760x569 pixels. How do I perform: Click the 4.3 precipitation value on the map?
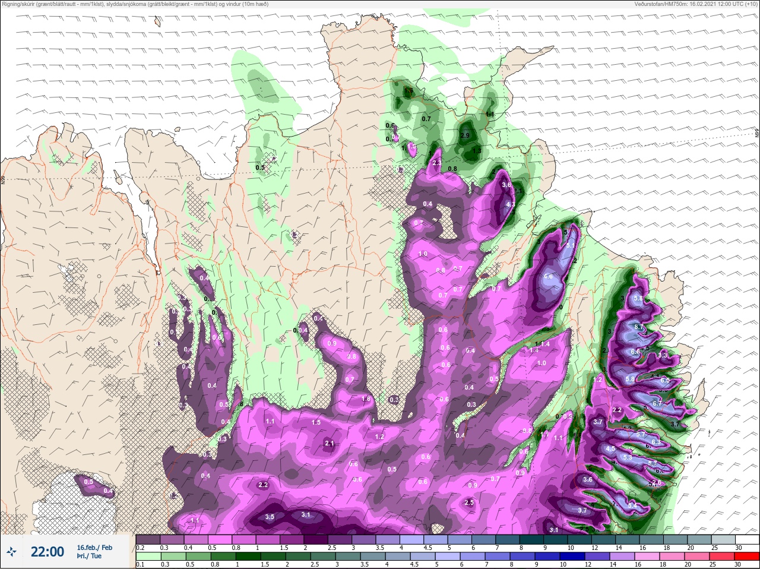pos(510,204)
